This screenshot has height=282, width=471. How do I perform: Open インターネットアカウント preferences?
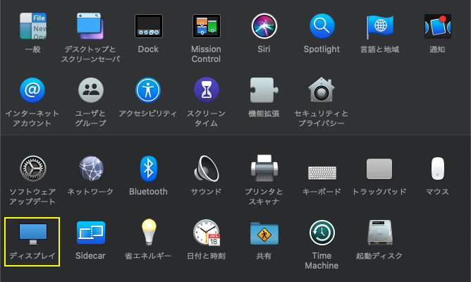[x=32, y=90]
